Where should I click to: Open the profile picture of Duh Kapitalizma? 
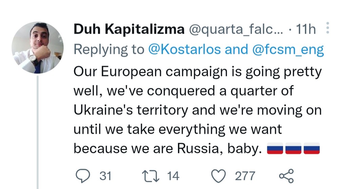(37, 48)
